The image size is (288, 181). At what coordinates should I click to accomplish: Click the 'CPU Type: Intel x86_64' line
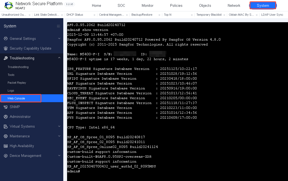pyautogui.click(x=91, y=127)
